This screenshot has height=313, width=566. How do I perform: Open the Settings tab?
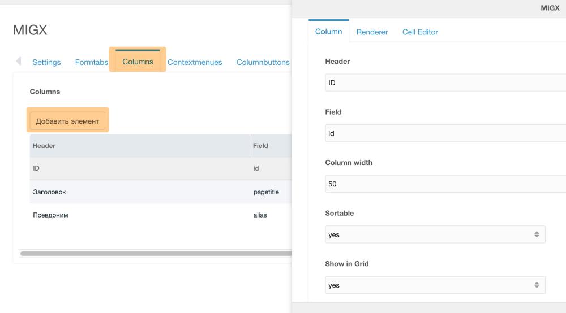pos(46,62)
